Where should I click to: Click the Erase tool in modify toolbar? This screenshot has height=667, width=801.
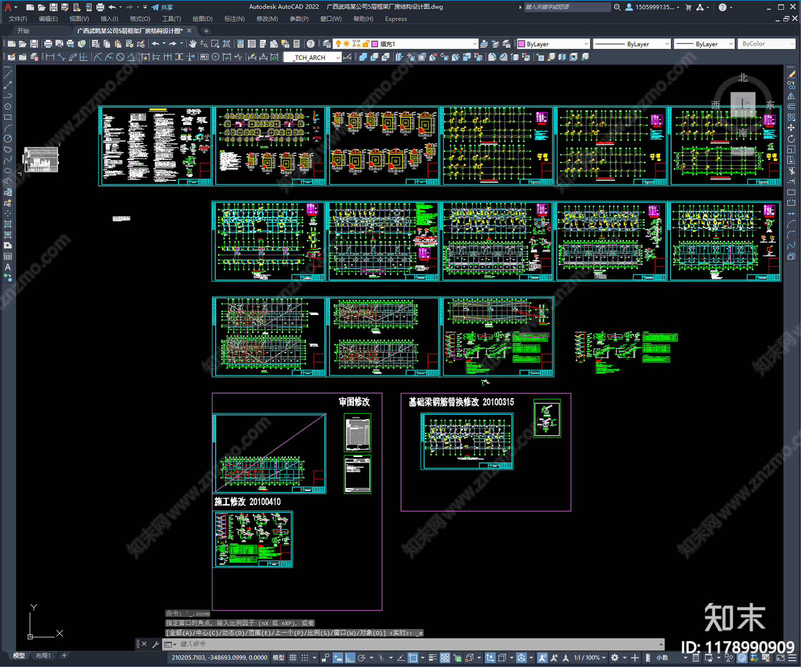(791, 74)
